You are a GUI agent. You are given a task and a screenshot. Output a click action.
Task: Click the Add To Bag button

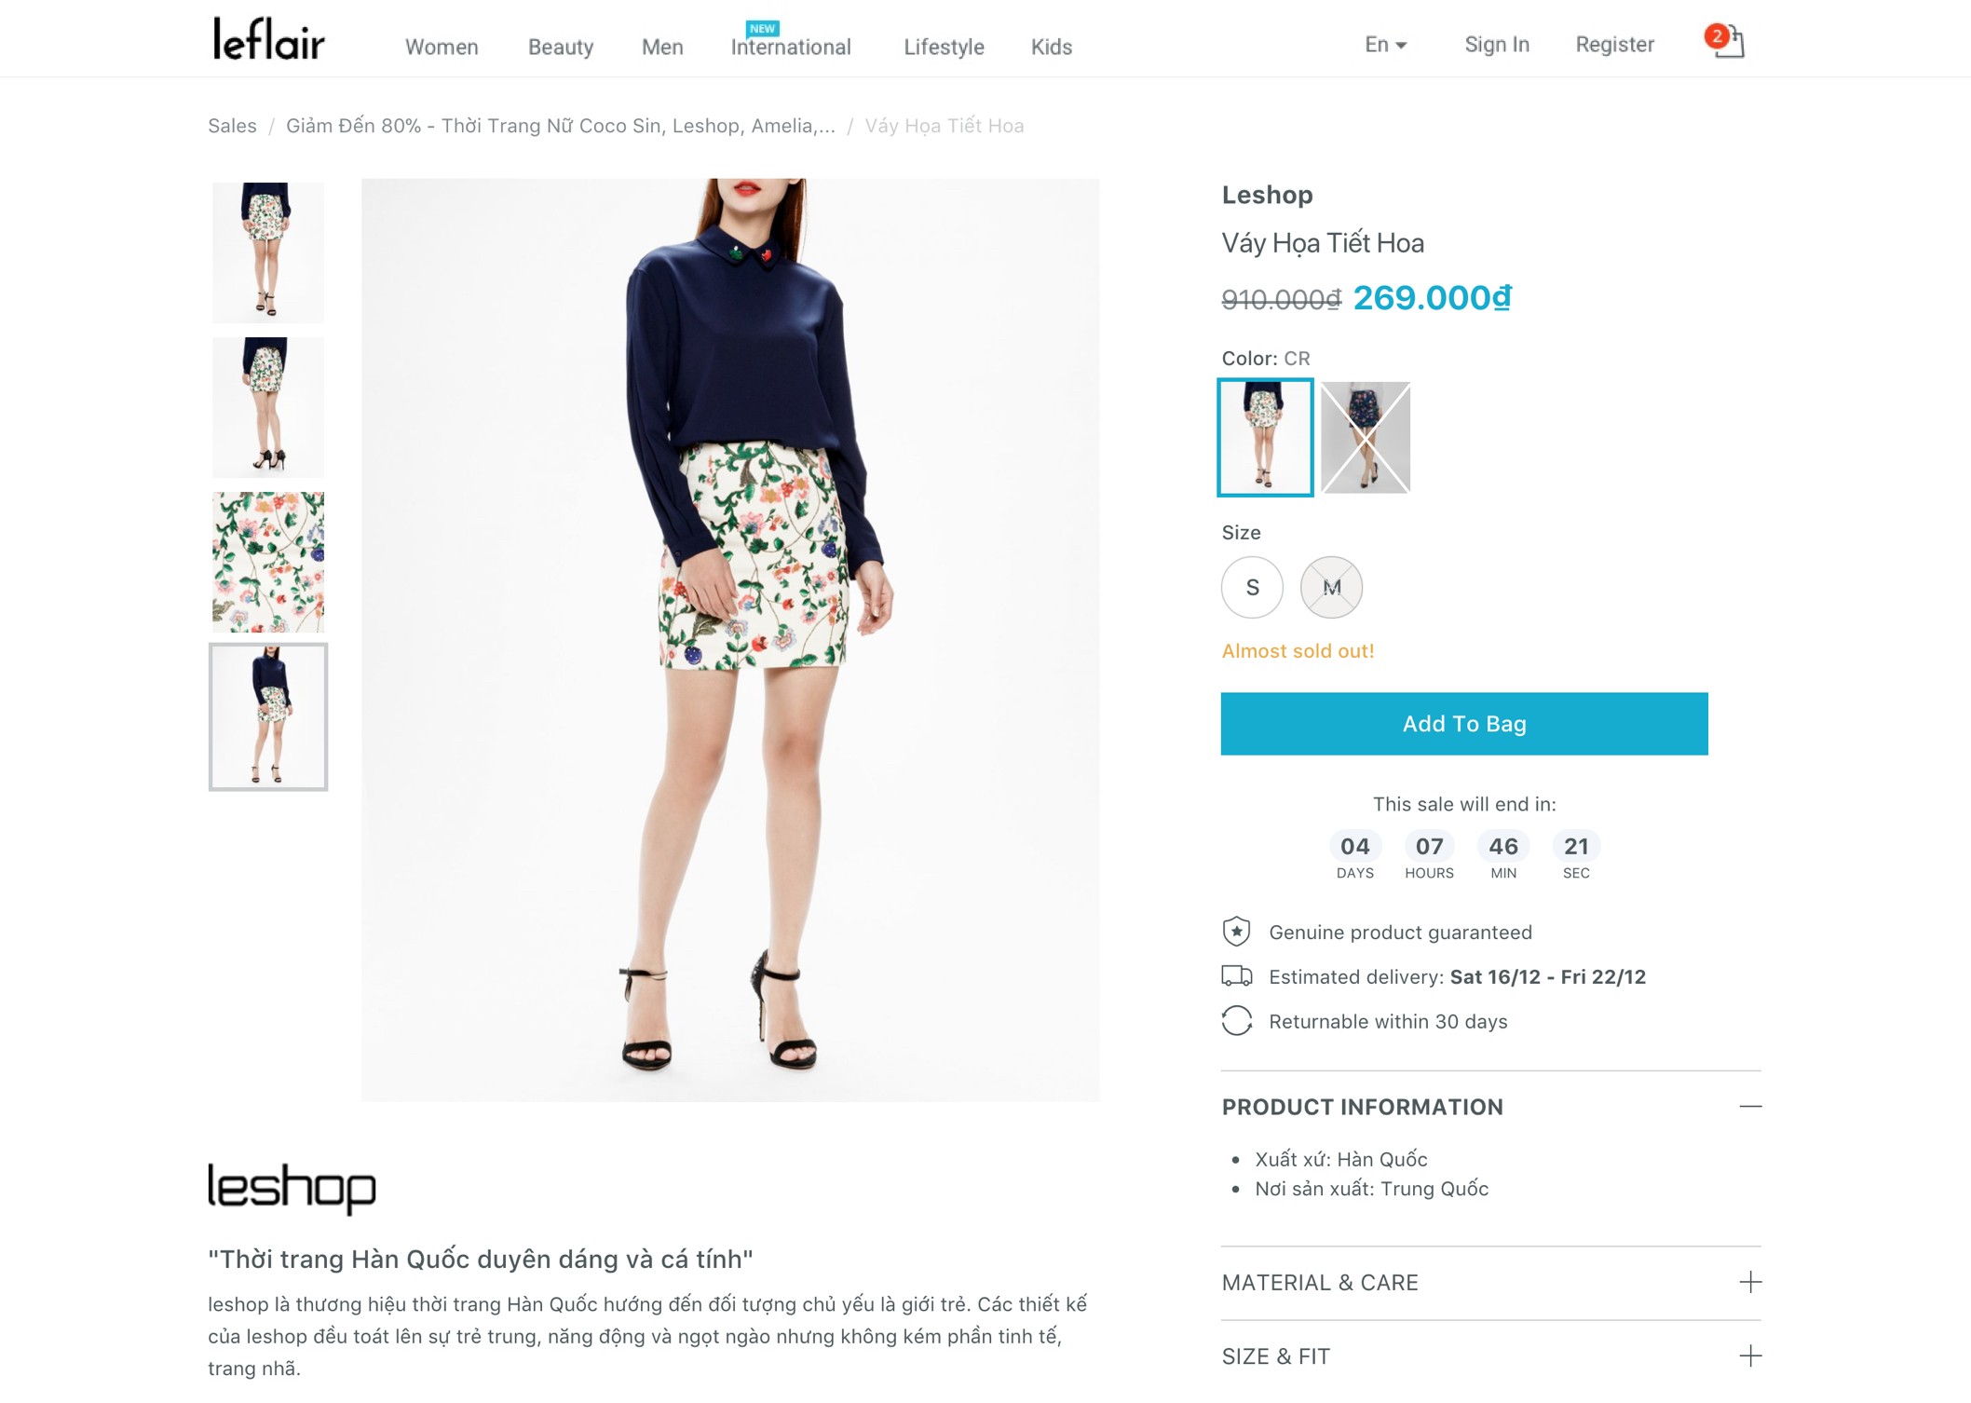(1464, 724)
